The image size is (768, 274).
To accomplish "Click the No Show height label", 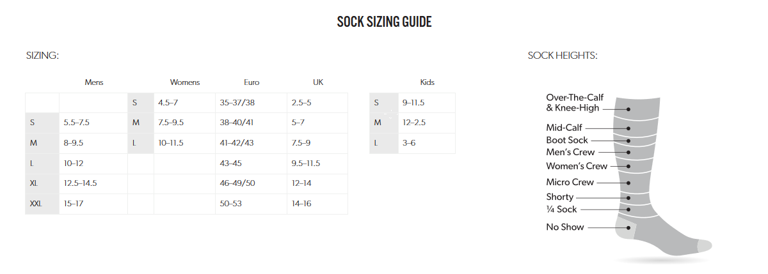I will tap(565, 227).
